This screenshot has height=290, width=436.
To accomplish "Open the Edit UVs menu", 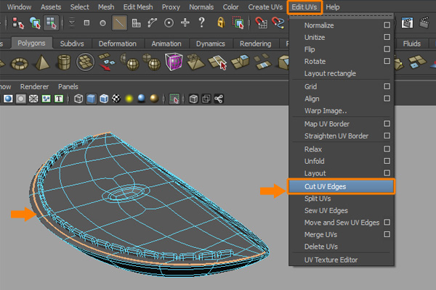I will [x=304, y=7].
